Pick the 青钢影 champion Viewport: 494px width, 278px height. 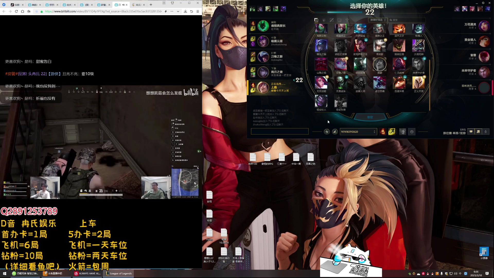(x=380, y=46)
